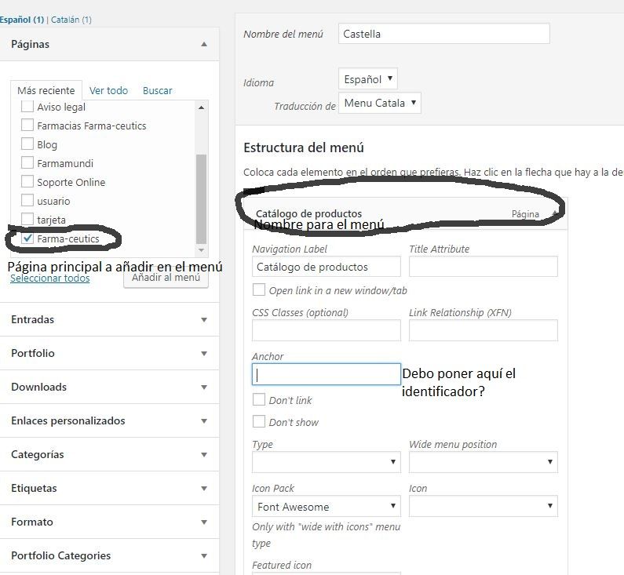Click the Anchor input field
Screen dimensions: 624x575
pos(327,374)
